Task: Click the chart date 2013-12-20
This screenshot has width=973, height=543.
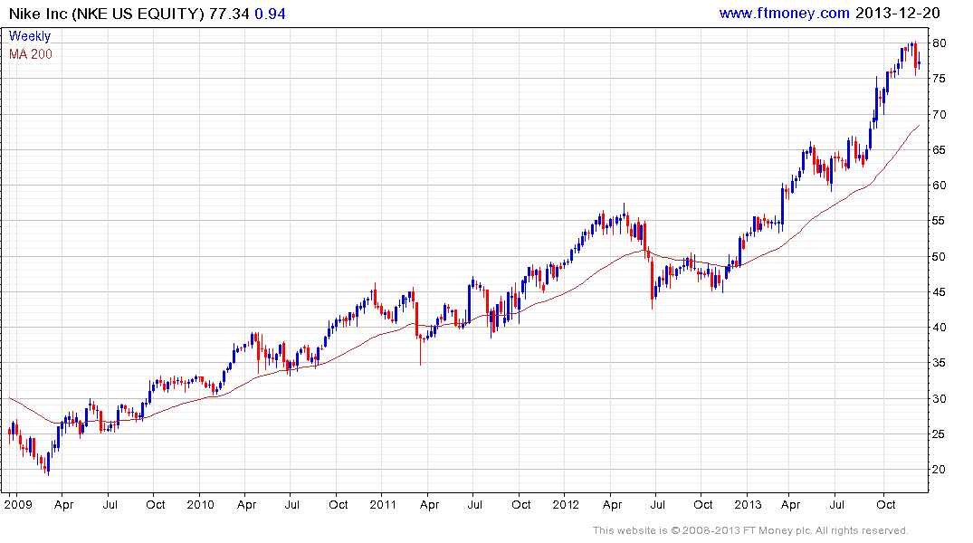Action: 897,13
